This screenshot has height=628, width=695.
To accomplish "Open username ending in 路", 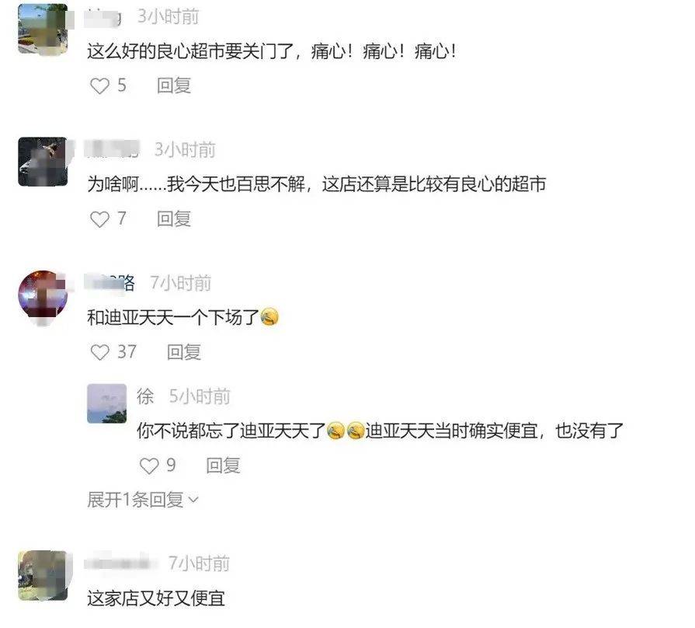I will tap(109, 283).
